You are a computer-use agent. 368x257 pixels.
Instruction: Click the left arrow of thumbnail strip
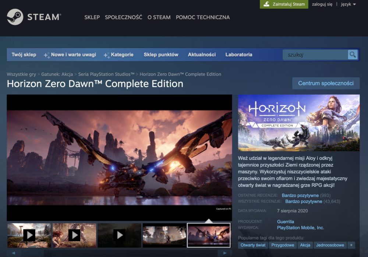(14, 253)
